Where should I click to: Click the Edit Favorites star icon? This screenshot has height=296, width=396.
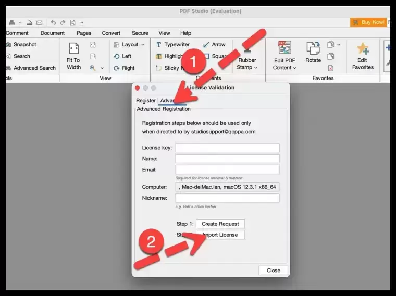point(363,48)
